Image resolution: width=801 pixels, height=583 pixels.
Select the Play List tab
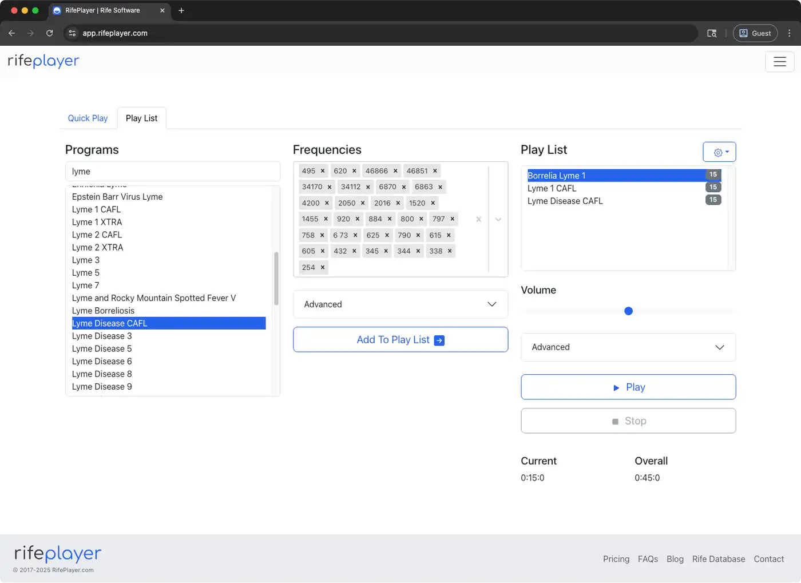click(x=141, y=118)
